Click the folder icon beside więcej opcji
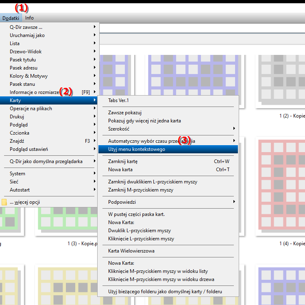The image size is (305, 305). tap(4, 202)
